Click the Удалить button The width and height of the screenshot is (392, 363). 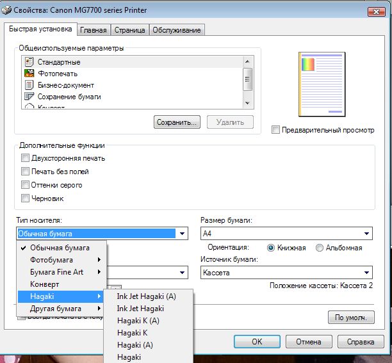coord(230,122)
